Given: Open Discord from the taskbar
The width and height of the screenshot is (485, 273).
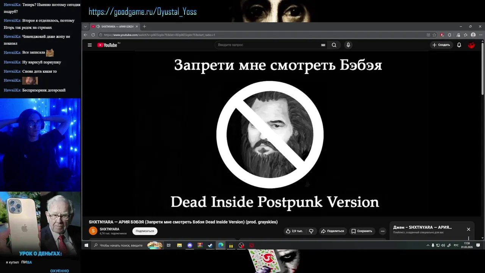Looking at the screenshot, I should pyautogui.click(x=190, y=245).
